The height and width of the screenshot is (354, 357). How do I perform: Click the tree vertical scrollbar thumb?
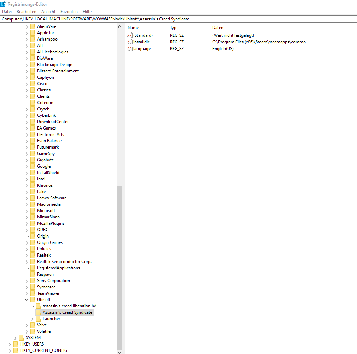click(x=120, y=268)
